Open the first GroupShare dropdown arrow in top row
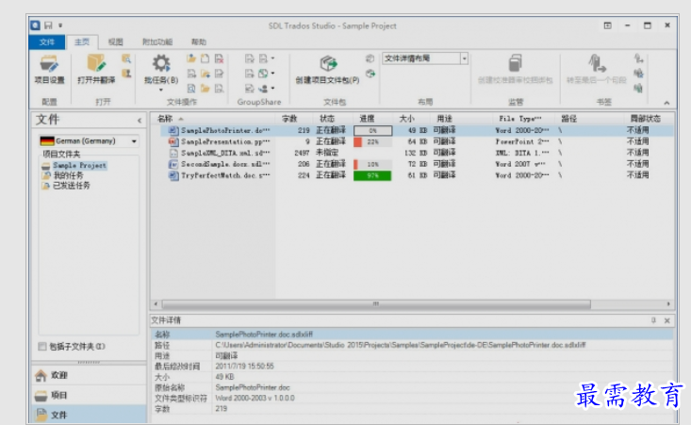The height and width of the screenshot is (425, 691). tap(272, 58)
